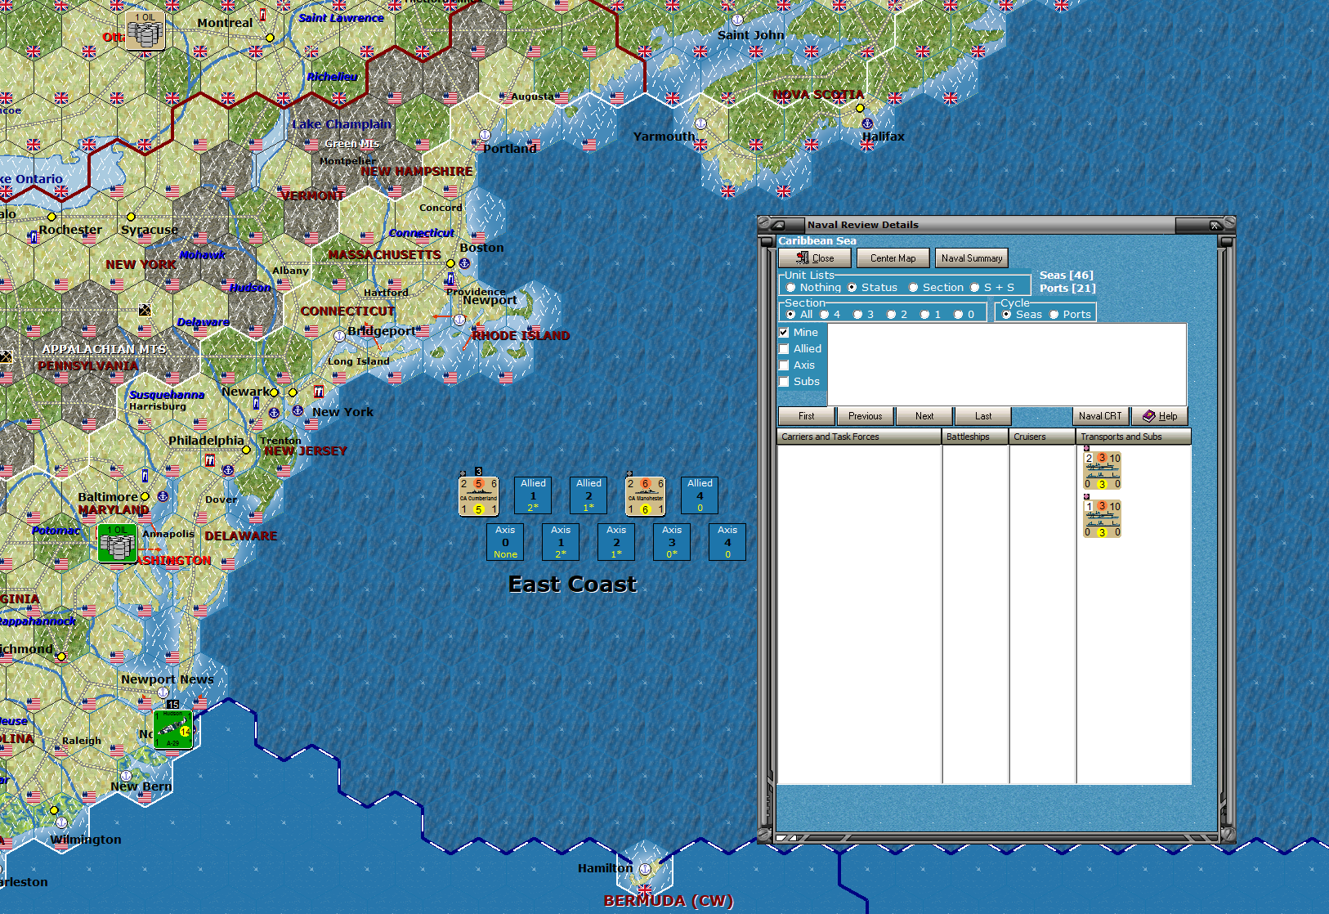Click the Center Map button
Viewport: 1329px width, 914px height.
pyautogui.click(x=893, y=258)
